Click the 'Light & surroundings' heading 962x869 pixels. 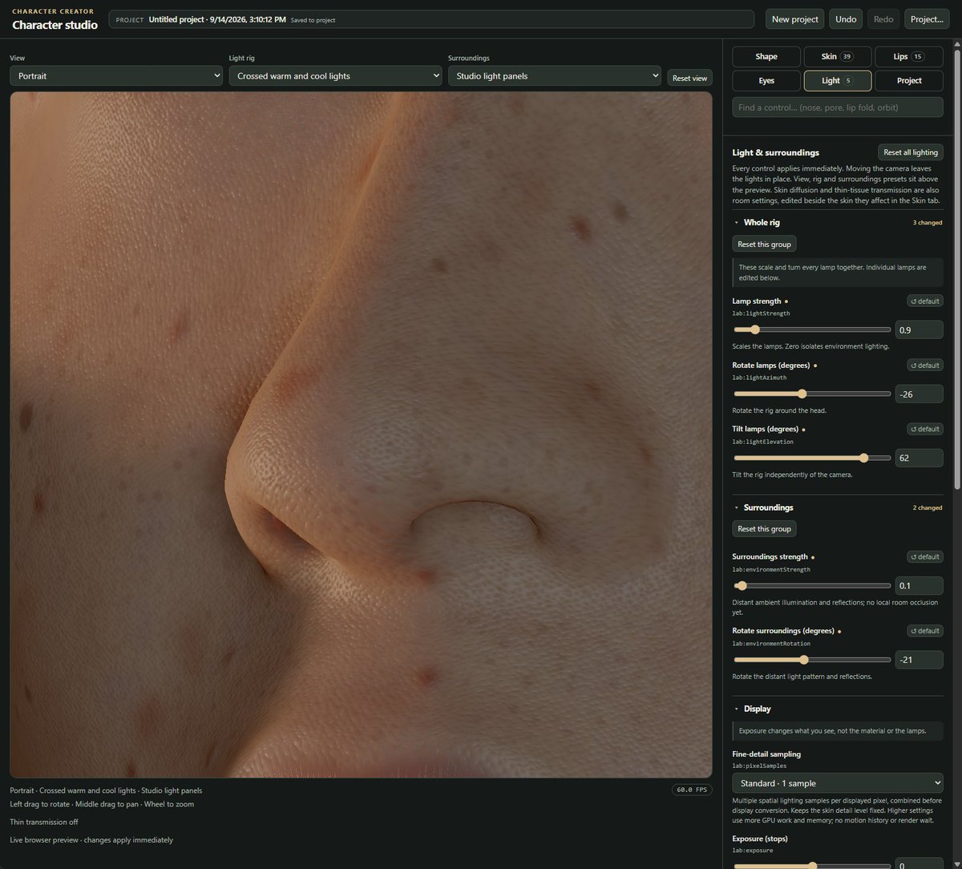pyautogui.click(x=776, y=152)
